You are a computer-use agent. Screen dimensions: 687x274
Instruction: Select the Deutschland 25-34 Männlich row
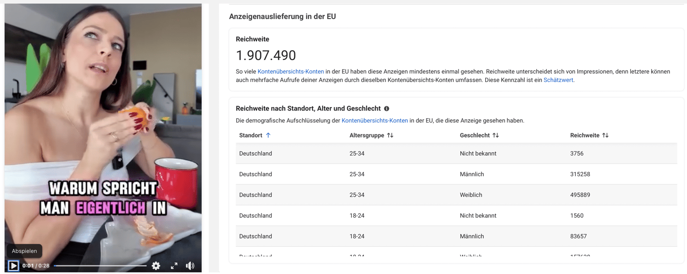pyautogui.click(x=456, y=174)
